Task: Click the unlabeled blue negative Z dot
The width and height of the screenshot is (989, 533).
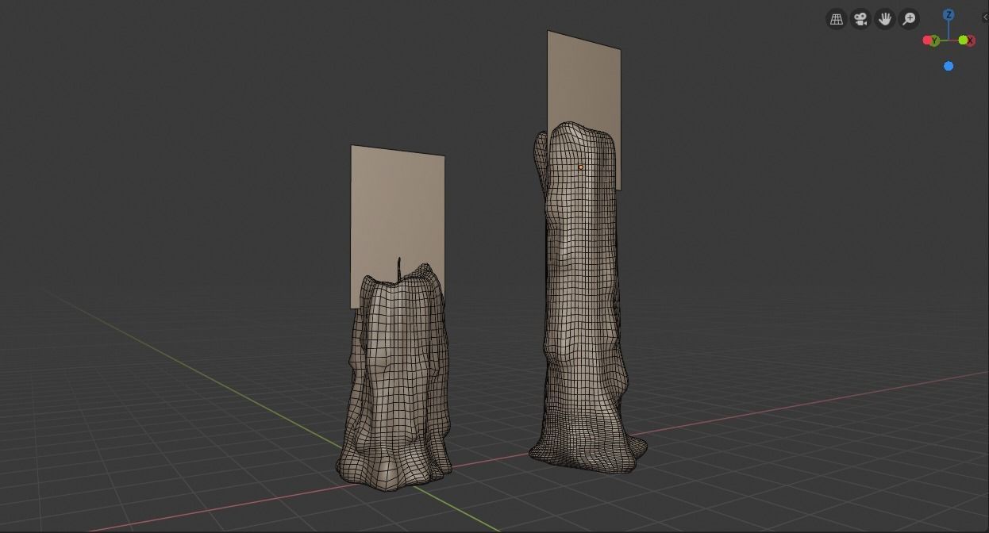Action: [949, 66]
